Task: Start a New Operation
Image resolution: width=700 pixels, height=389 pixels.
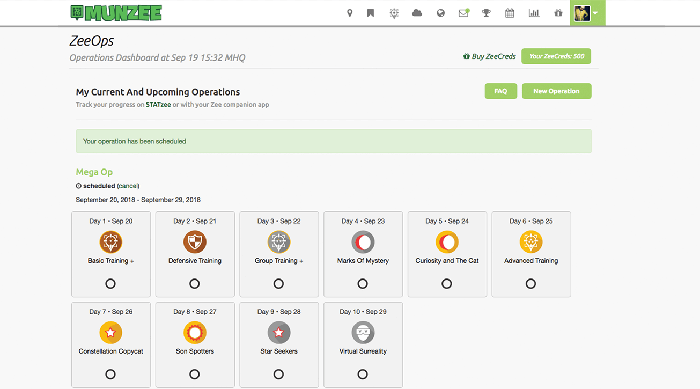Action: [556, 91]
